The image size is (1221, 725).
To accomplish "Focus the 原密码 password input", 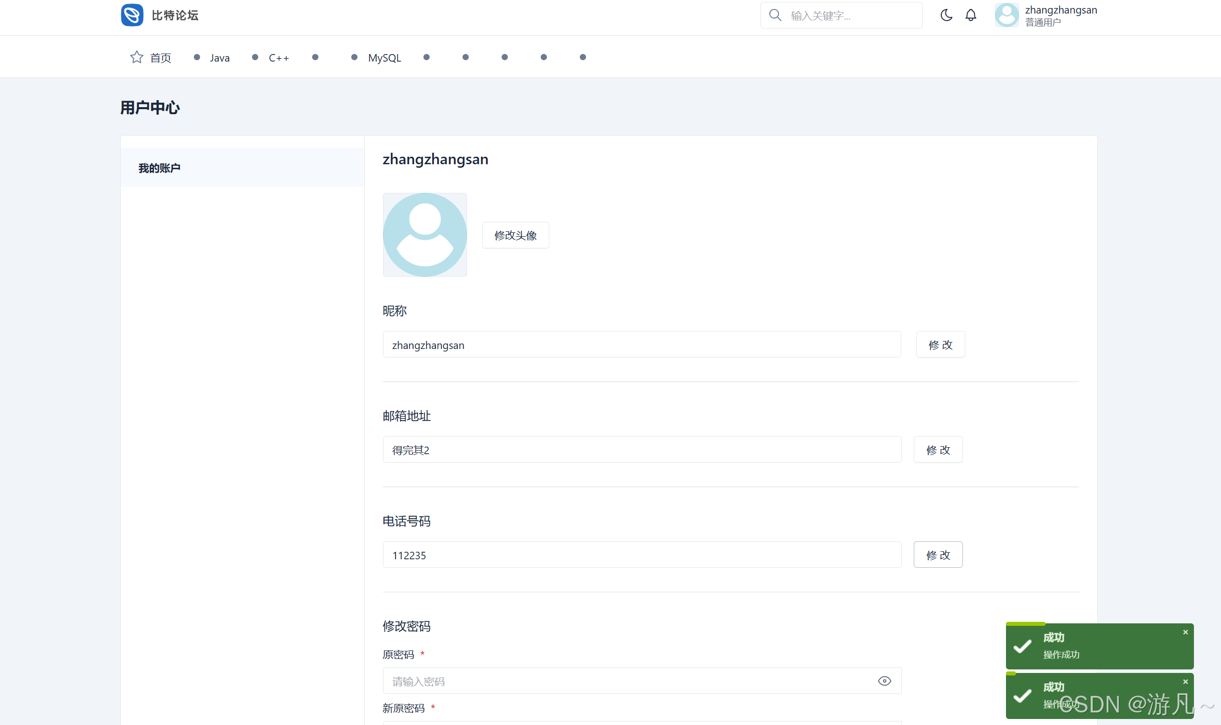I will [627, 681].
